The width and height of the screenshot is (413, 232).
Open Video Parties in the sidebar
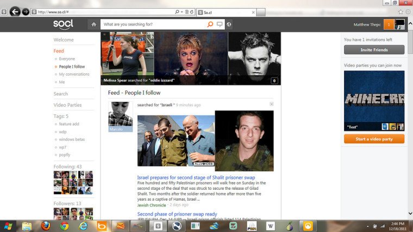[67, 105]
